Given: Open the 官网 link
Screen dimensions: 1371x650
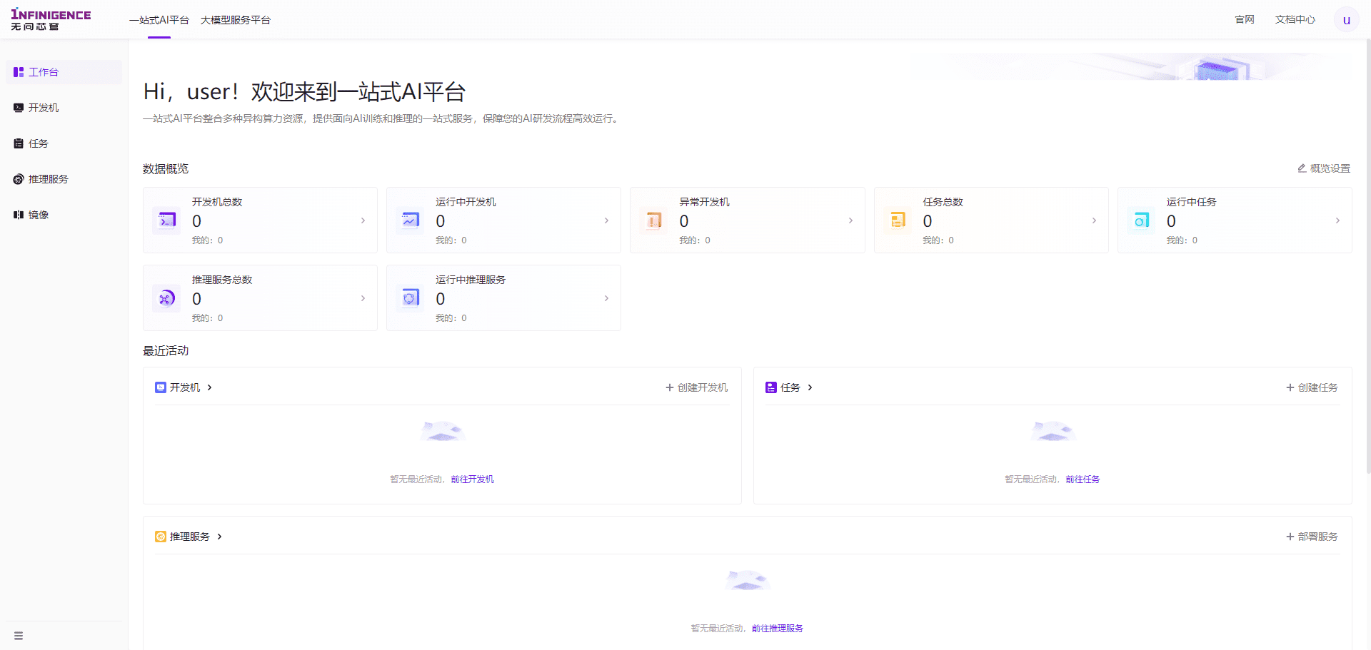Looking at the screenshot, I should [x=1245, y=20].
